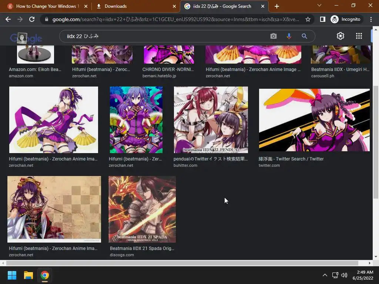Image resolution: width=379 pixels, height=284 pixels.
Task: Click the carousell.ph source text
Action: pyautogui.click(x=322, y=76)
